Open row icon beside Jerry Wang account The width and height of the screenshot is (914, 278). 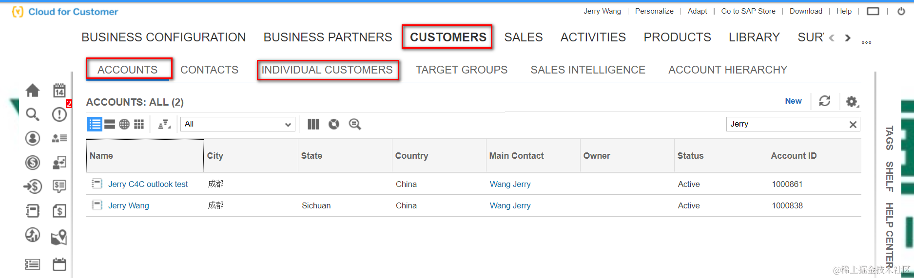point(97,205)
